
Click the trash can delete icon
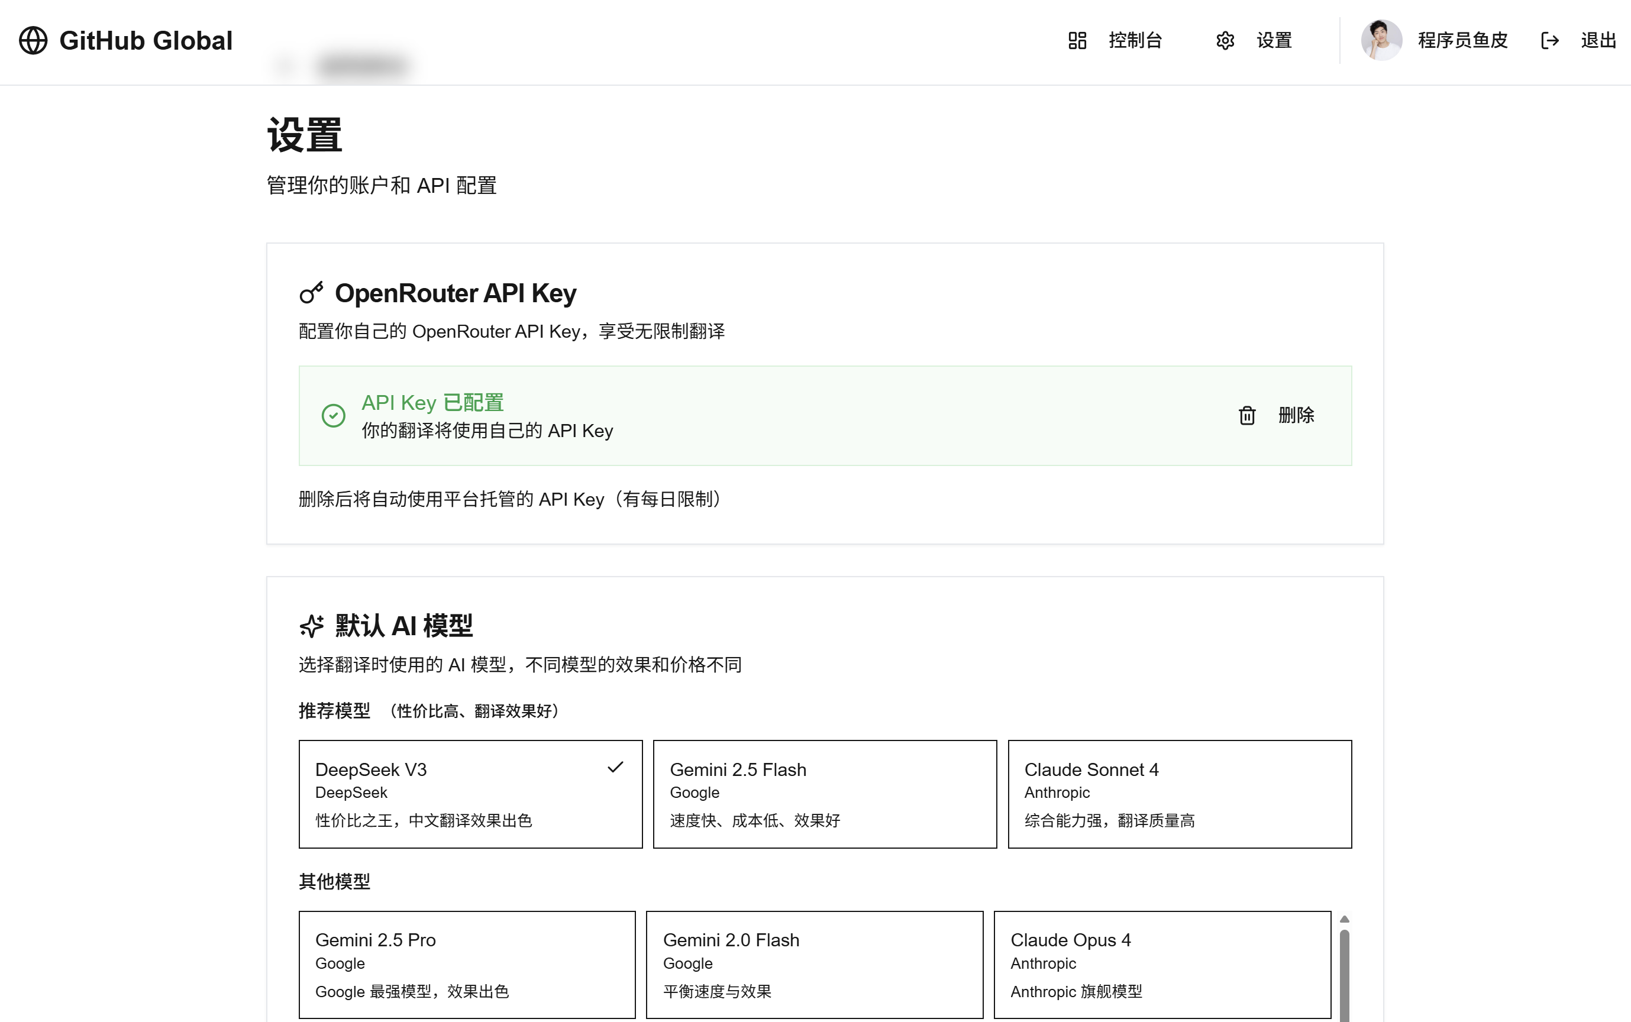pos(1246,415)
